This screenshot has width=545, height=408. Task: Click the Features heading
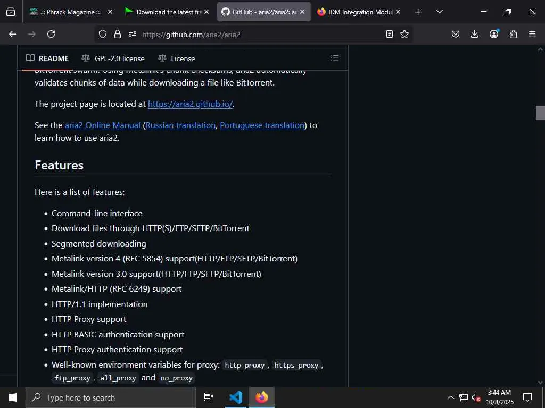(x=59, y=165)
